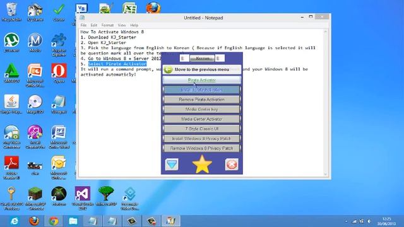Open Notepad View menu

tap(122, 25)
